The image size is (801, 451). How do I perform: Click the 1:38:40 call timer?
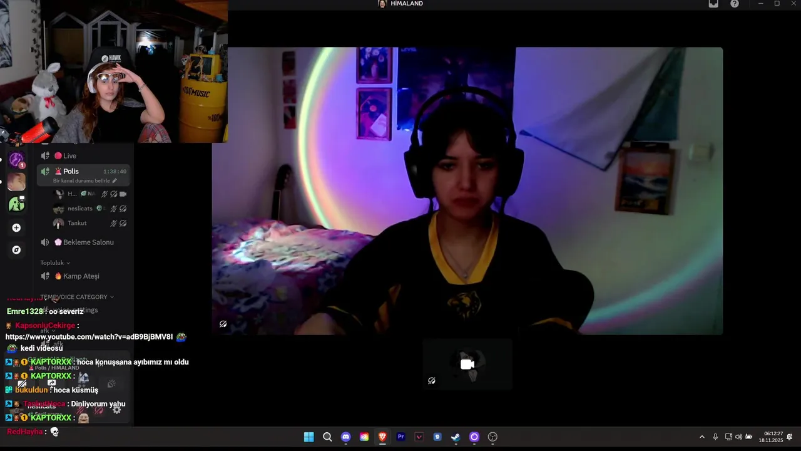coord(115,171)
